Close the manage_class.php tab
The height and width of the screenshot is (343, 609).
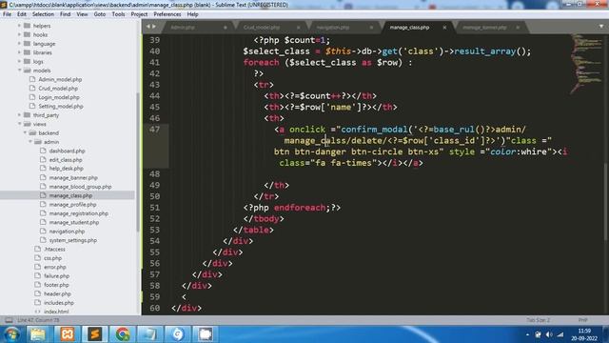(x=444, y=28)
